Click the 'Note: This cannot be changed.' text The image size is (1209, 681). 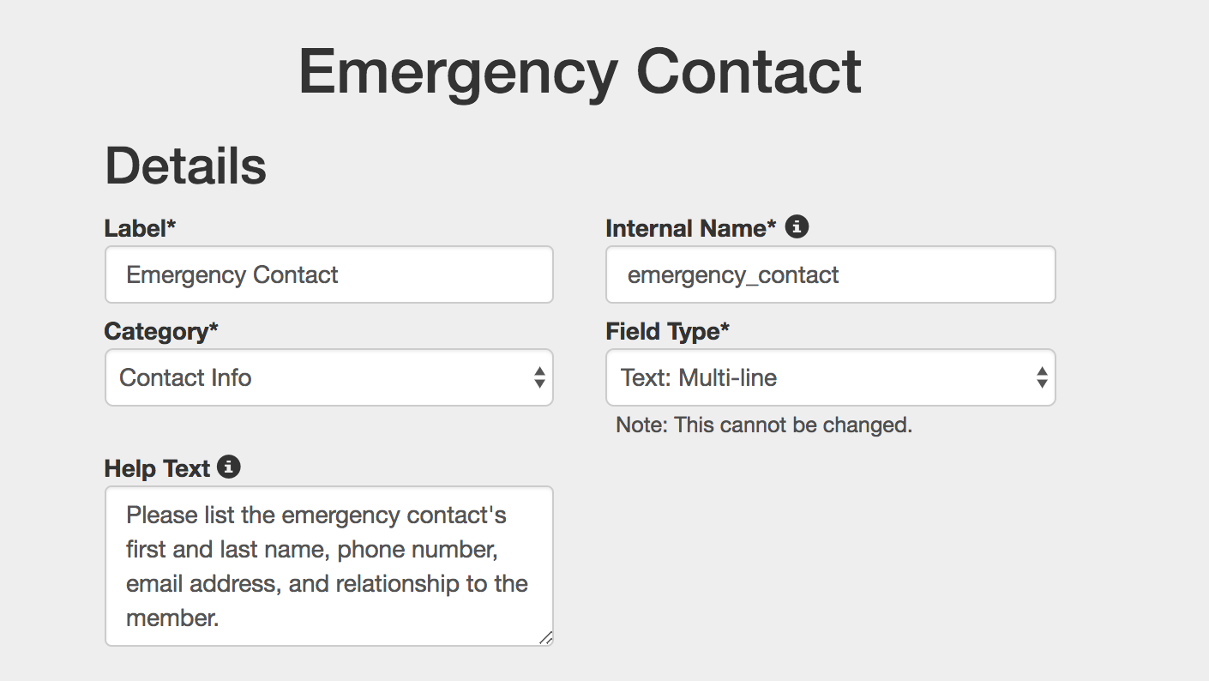click(764, 425)
